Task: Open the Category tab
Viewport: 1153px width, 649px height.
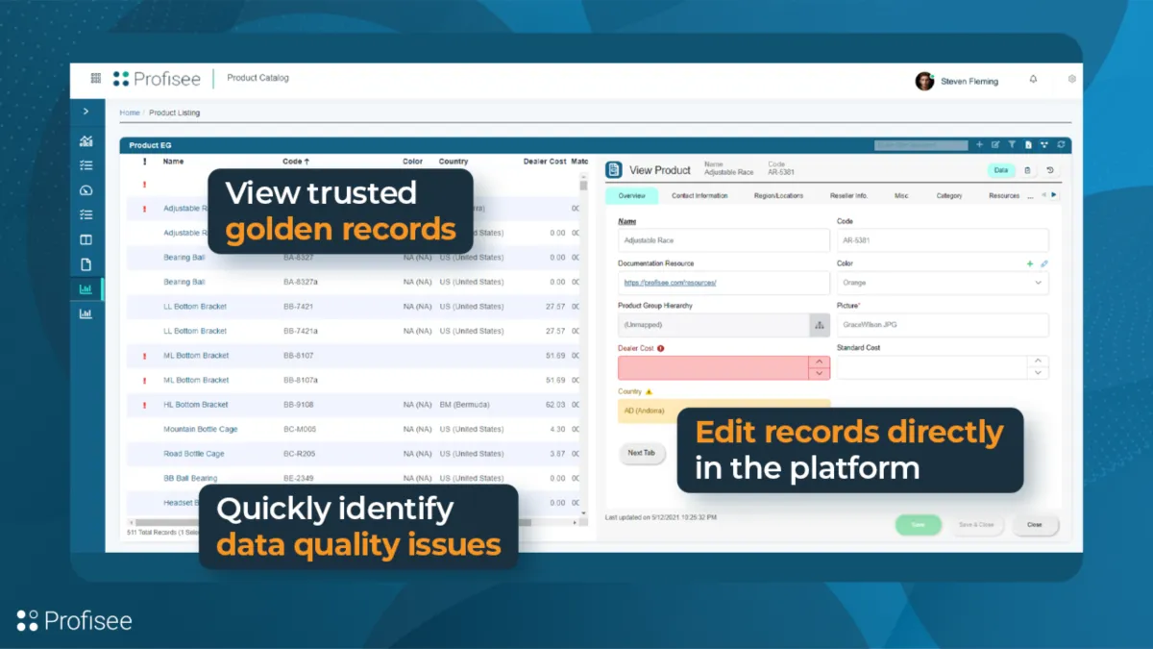Action: [949, 195]
